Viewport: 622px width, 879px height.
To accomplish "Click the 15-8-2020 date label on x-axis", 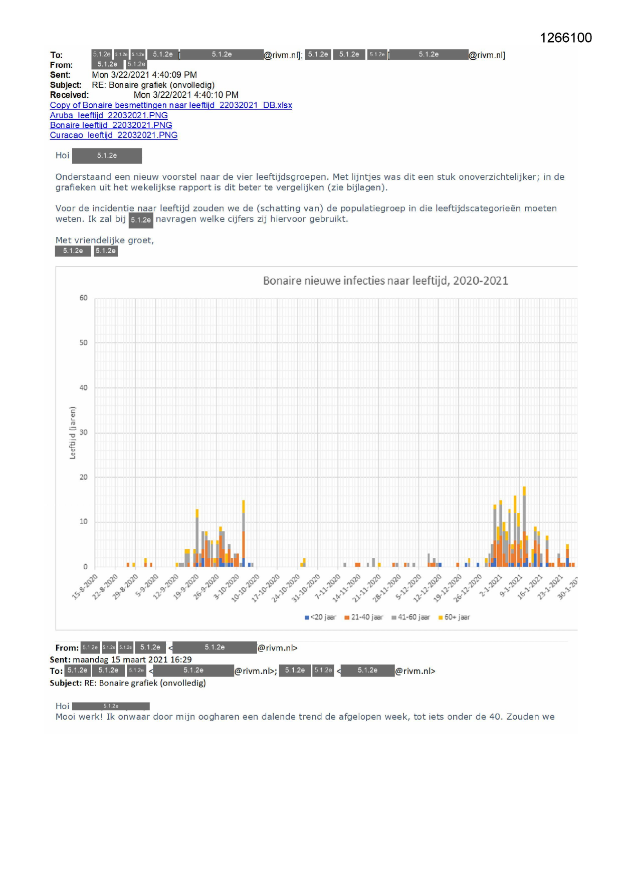I will [85, 587].
